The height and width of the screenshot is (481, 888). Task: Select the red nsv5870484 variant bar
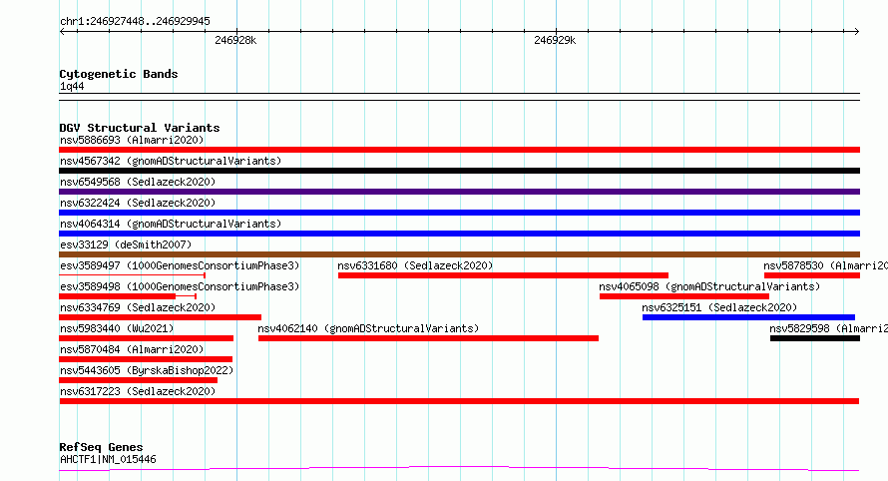point(146,359)
